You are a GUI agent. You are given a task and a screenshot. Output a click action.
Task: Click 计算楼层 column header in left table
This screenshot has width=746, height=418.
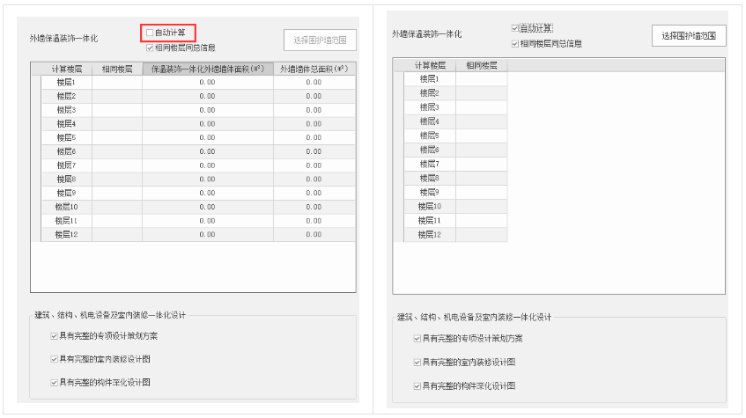click(67, 69)
